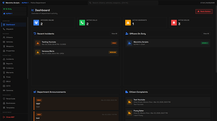
Task: Click the Properties house icon
Action: [x=4, y=51]
